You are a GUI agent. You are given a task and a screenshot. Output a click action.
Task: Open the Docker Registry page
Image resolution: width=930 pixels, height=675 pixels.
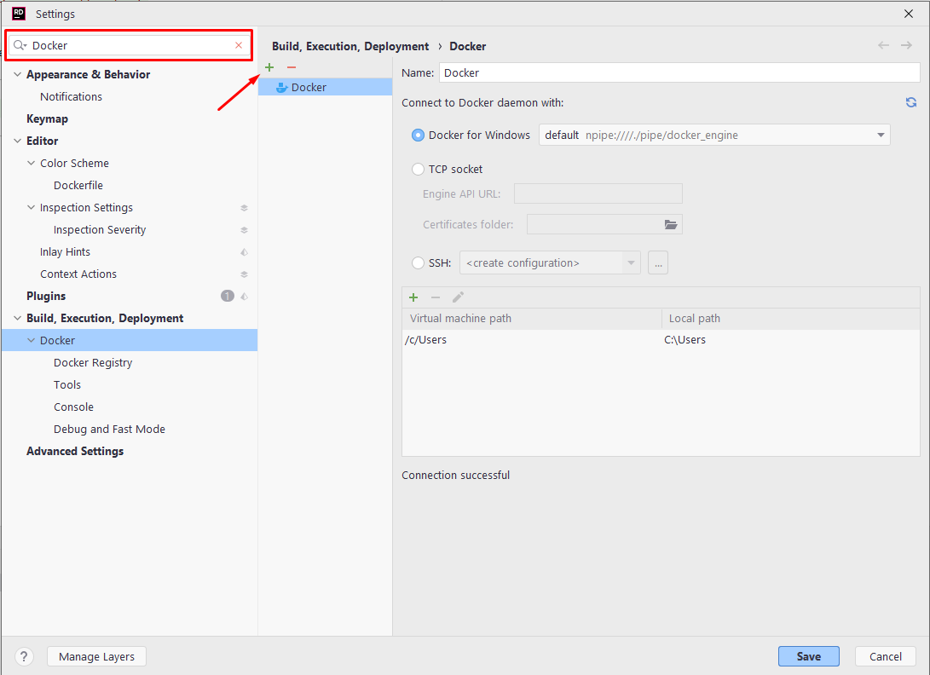click(93, 362)
